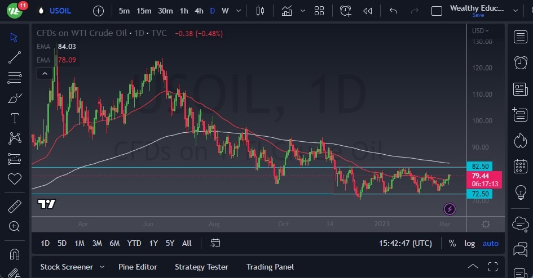Toggle the auto scale option
This screenshot has width=533, height=278.
pyautogui.click(x=491, y=243)
